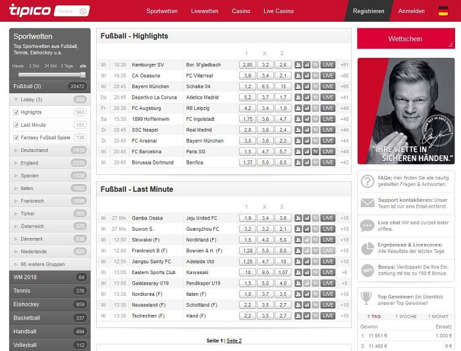Click the Support envelope icon

367,203
